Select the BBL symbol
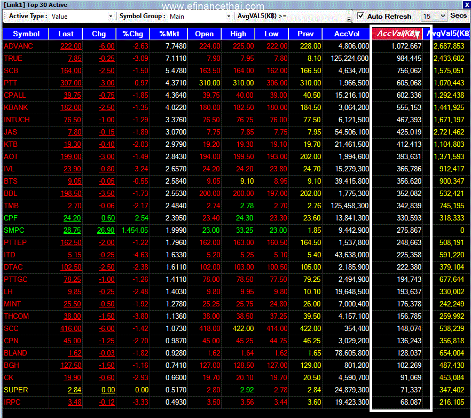This screenshot has height=418, width=471. [11, 194]
